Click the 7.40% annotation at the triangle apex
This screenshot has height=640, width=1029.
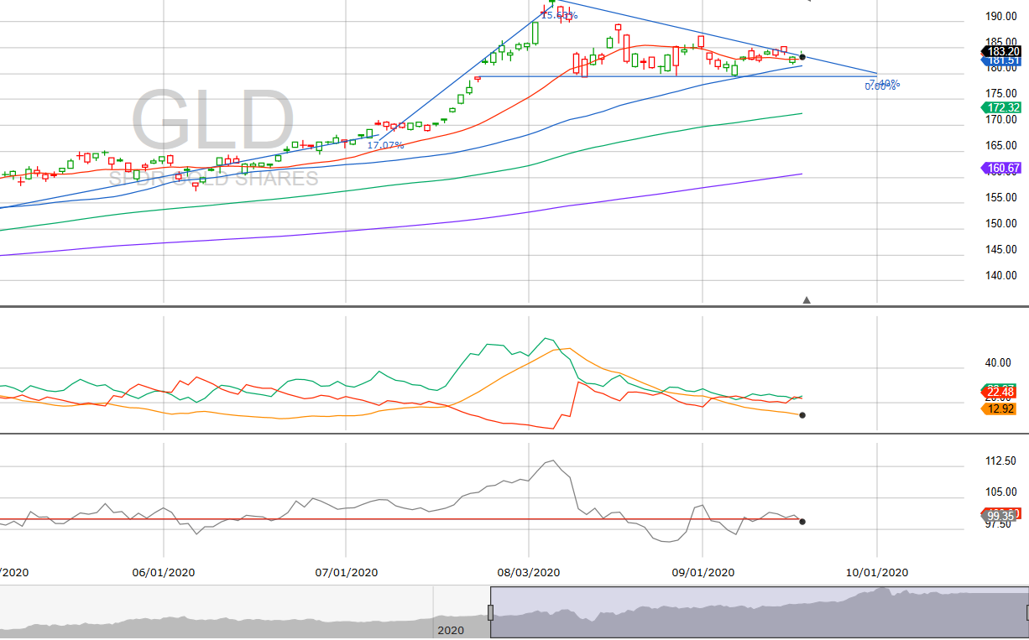884,82
